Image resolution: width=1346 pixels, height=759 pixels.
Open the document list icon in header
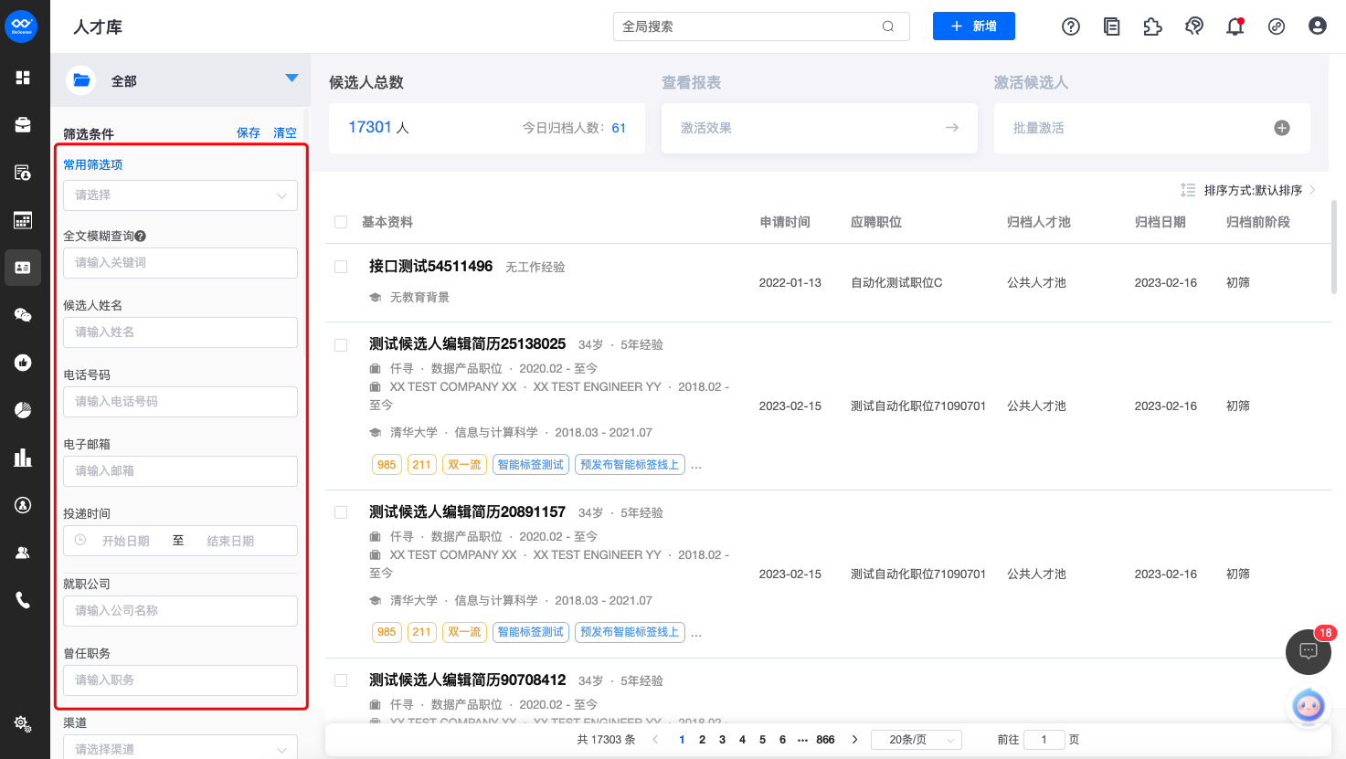(1112, 26)
